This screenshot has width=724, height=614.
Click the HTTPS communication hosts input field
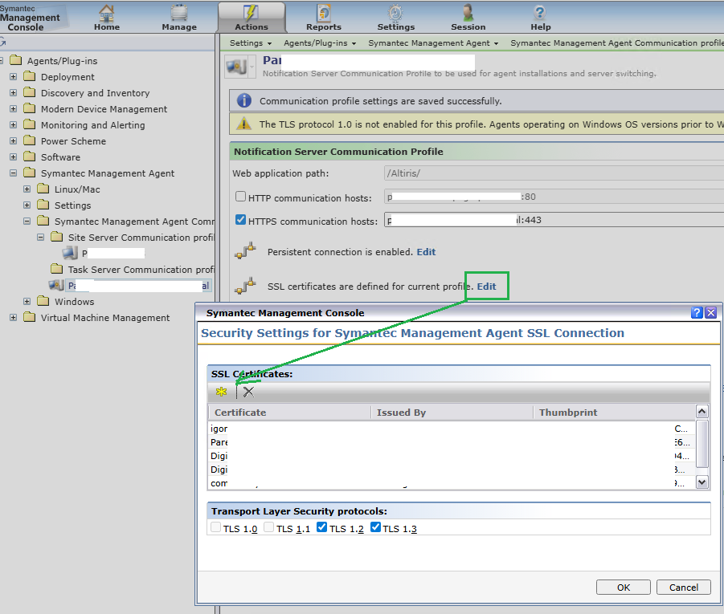click(554, 220)
